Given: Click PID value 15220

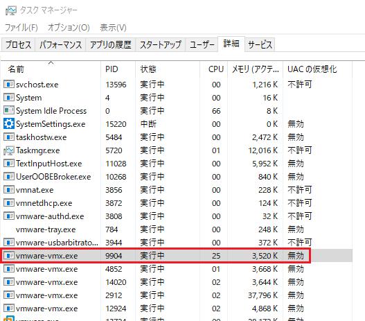Looking at the screenshot, I should click(116, 124).
